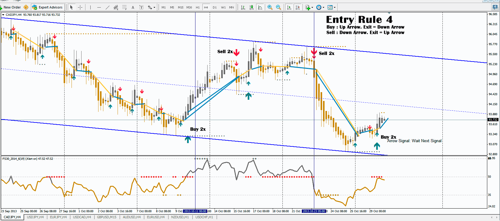Set timeframe to D1

point(215,7)
